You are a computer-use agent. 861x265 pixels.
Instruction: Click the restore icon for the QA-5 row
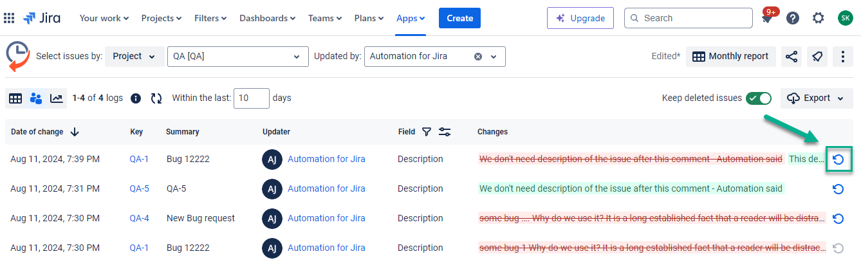838,189
